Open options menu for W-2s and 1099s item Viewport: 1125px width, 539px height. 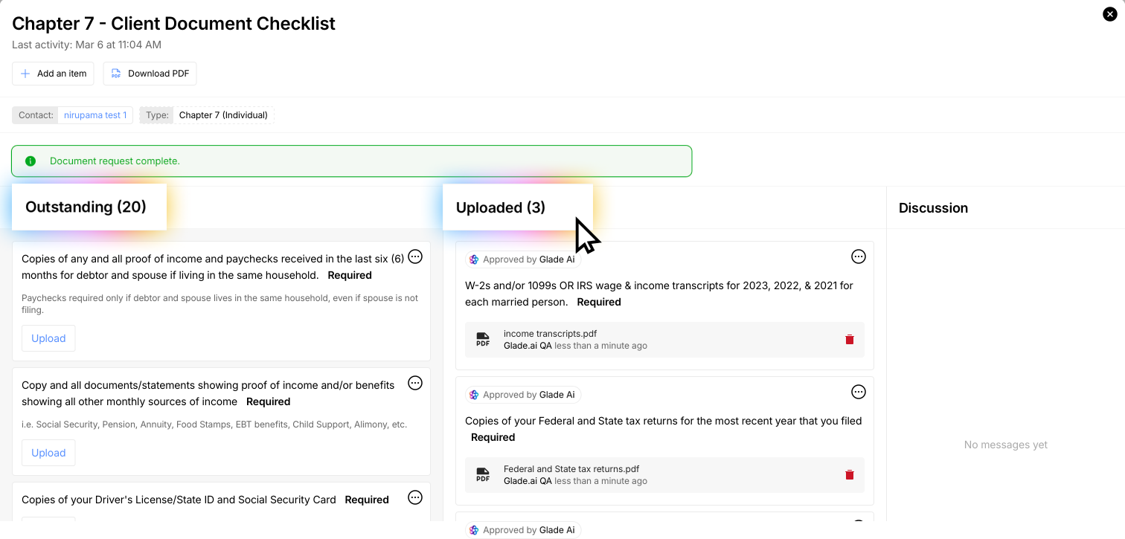pos(859,256)
